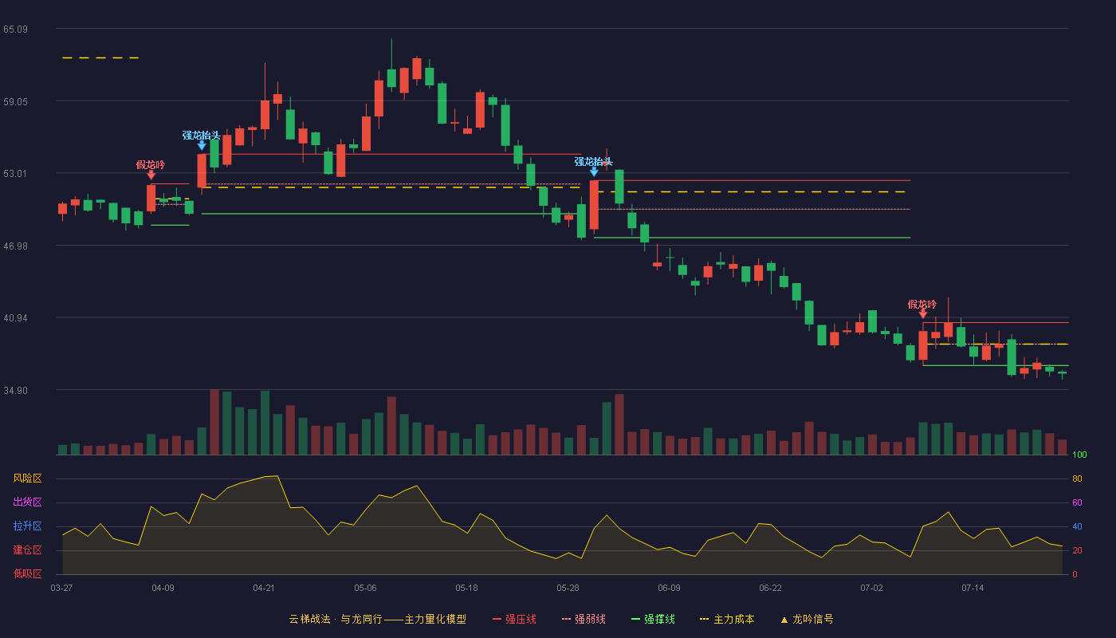Select the 06-22 date axis label
The width and height of the screenshot is (1116, 638).
coord(770,588)
